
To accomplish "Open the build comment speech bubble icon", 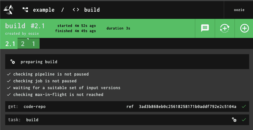I will tap(205, 28).
